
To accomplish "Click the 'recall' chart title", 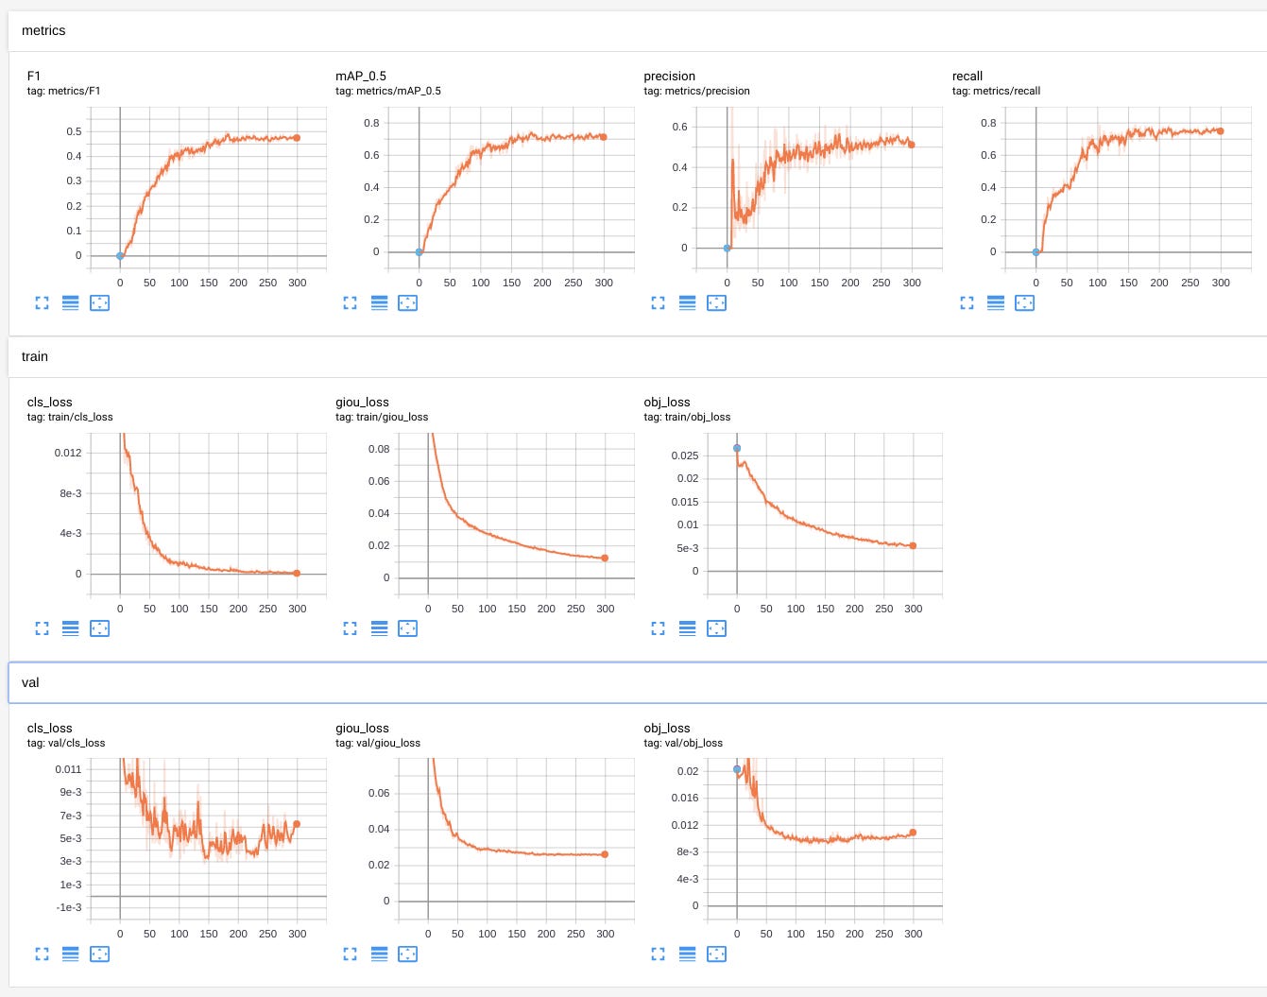I will [x=967, y=76].
